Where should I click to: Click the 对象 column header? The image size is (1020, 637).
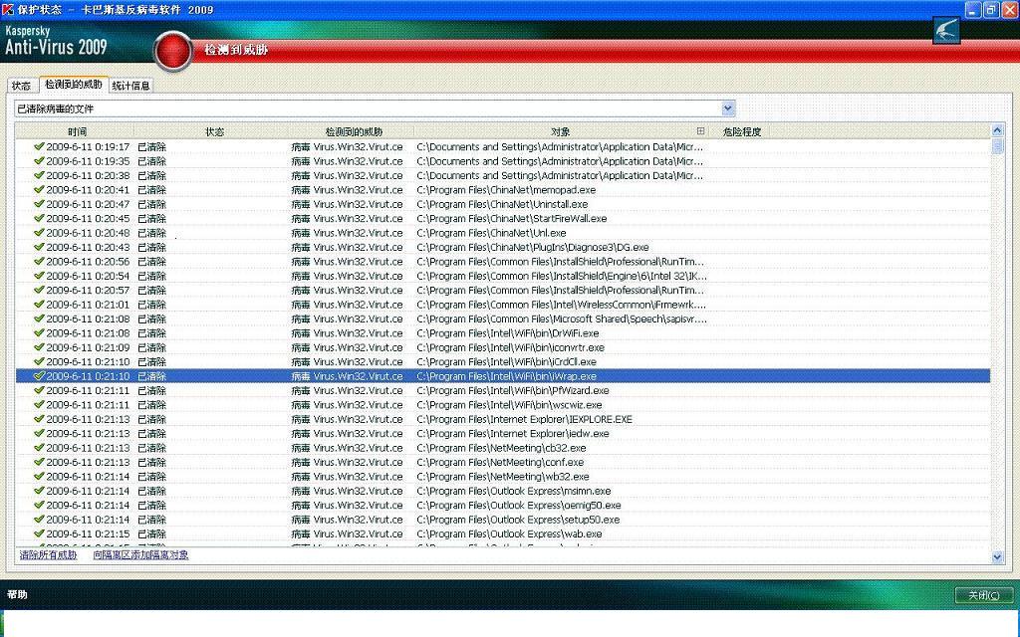point(560,131)
